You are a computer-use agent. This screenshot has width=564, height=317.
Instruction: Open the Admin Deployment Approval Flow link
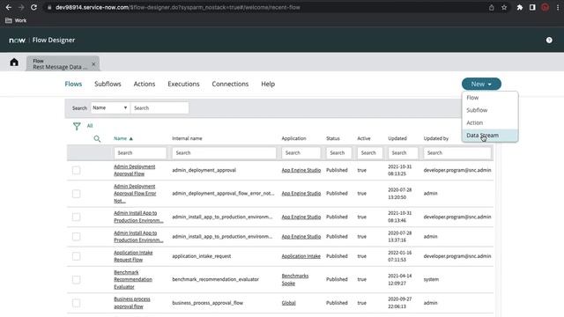135,170
